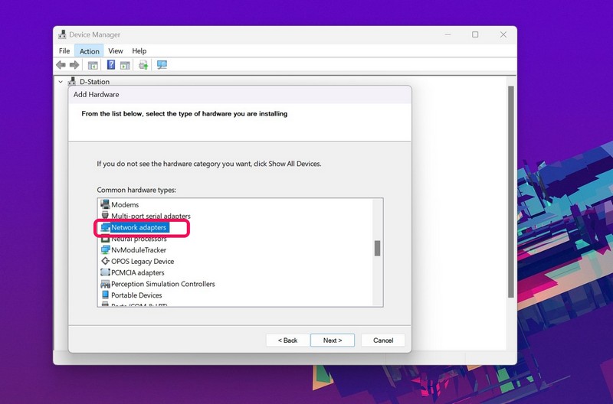Open the File menu
This screenshot has height=404, width=613.
[x=64, y=51]
